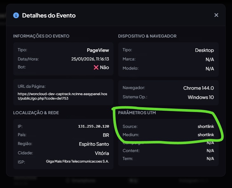
Task: Click the Chrome 144.0 browser value
Action: (x=198, y=88)
